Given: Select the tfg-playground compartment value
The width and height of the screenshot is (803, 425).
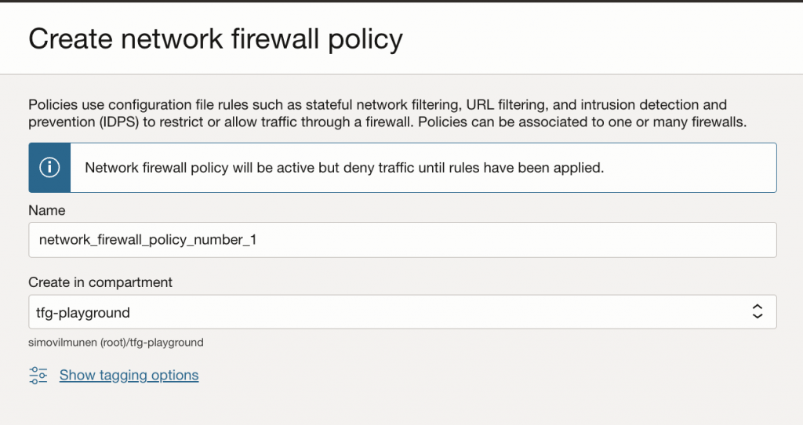Looking at the screenshot, I should click(x=83, y=313).
